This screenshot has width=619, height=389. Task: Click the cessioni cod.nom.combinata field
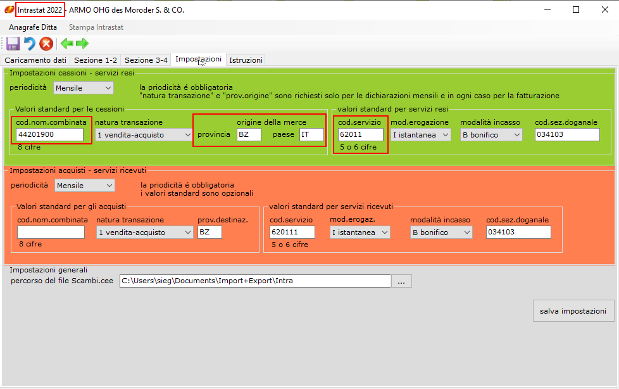pos(50,135)
